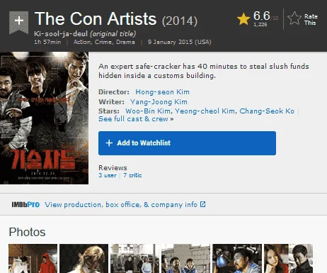
Task: Click the Add to Watchlist button
Action: (x=187, y=143)
